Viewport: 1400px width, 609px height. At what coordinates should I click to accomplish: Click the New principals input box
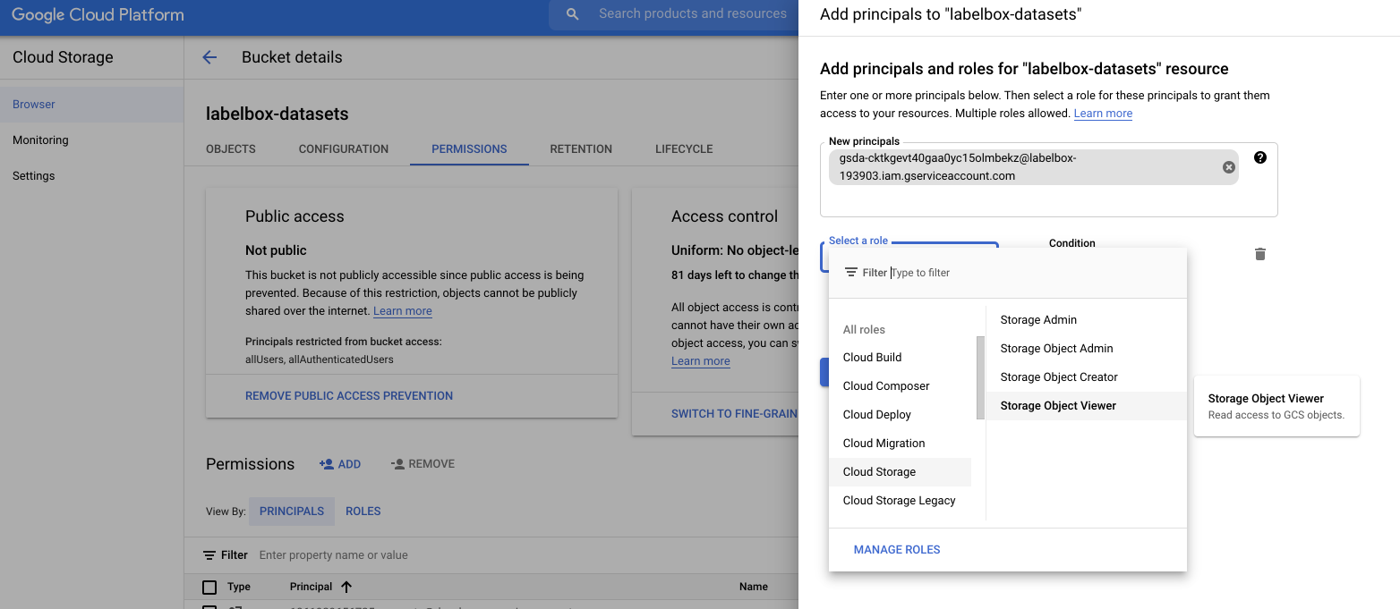(1048, 180)
